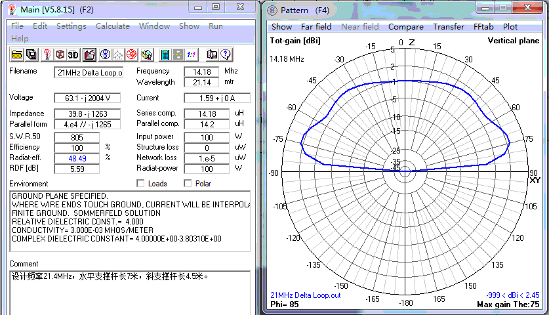
Task: Open the File menu in Main window
Action: pyautogui.click(x=17, y=26)
